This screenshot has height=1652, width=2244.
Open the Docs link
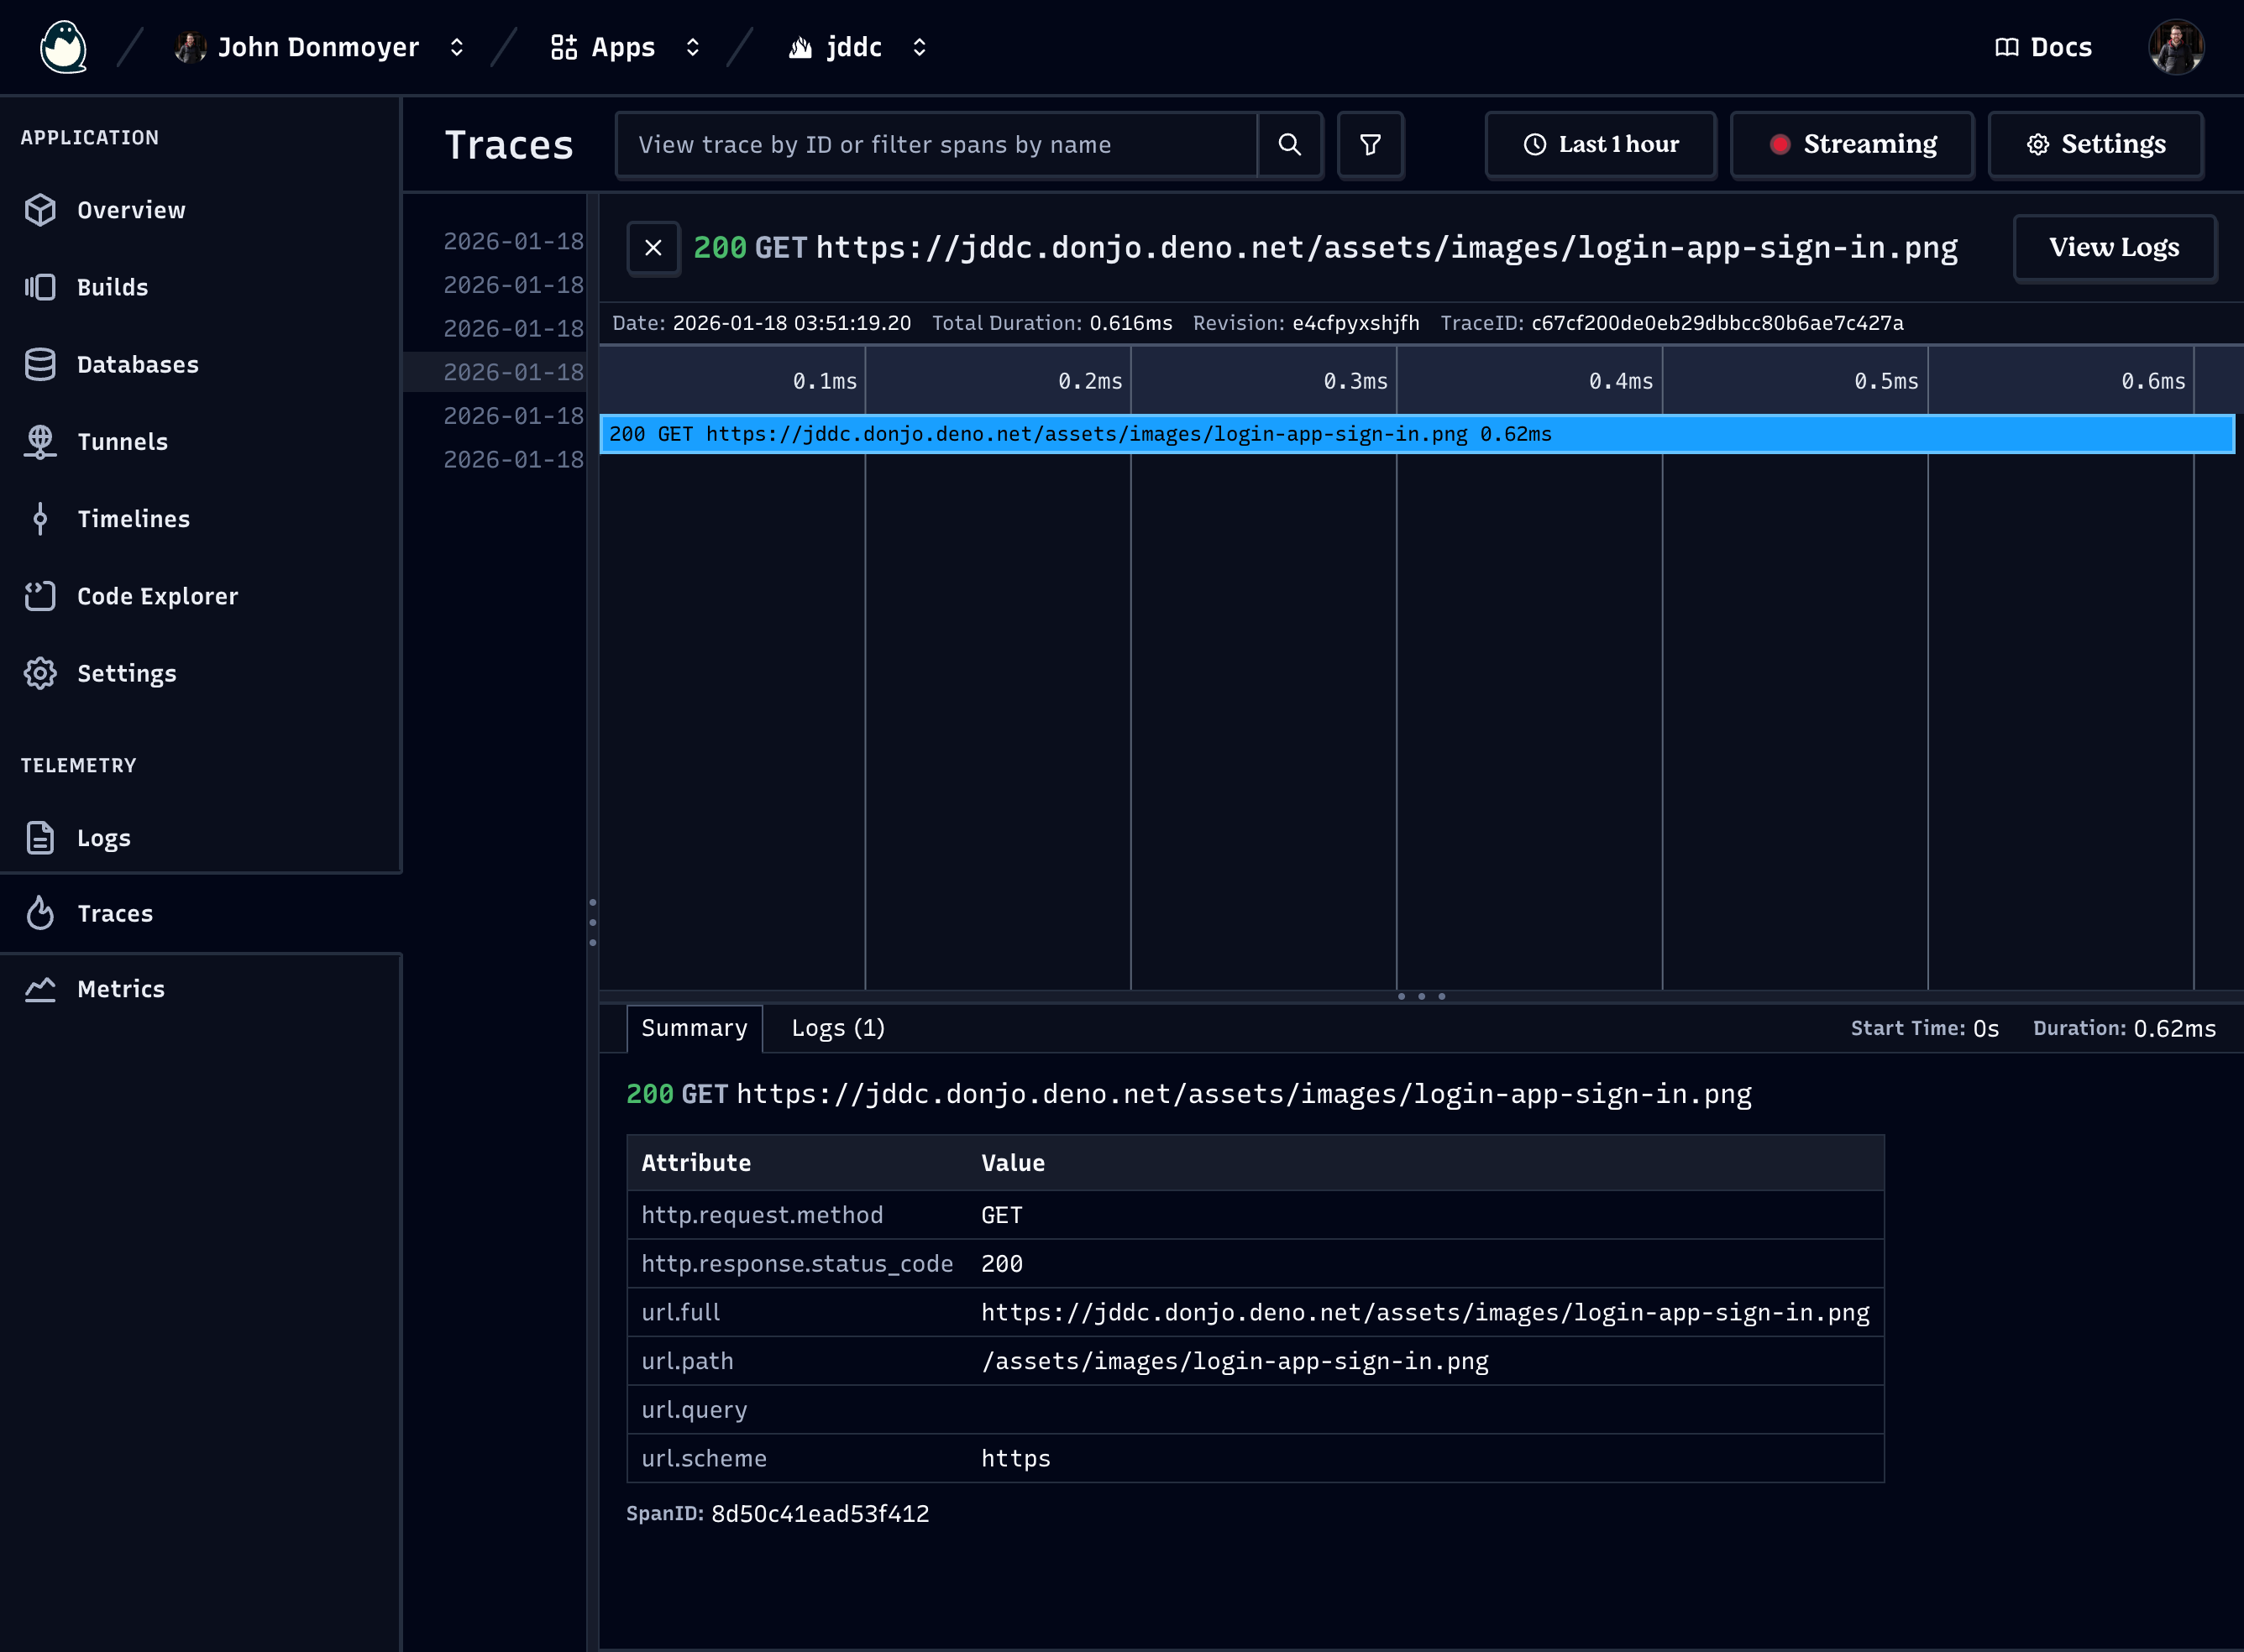point(2043,47)
